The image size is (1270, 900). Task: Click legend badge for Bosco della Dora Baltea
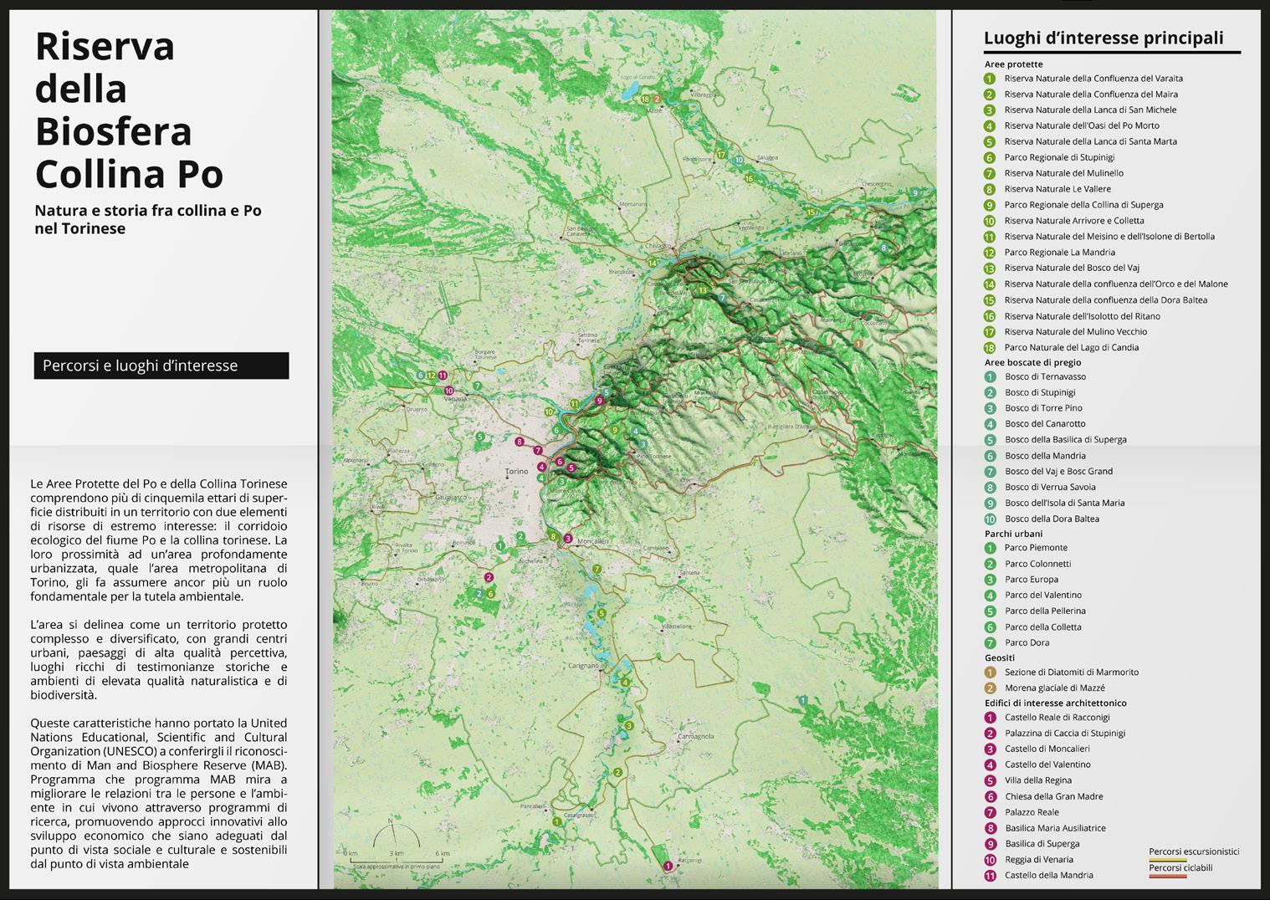click(x=991, y=519)
